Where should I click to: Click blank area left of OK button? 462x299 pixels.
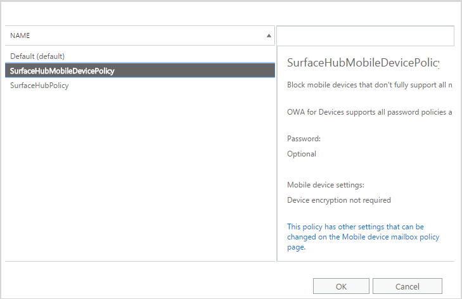pos(158,286)
